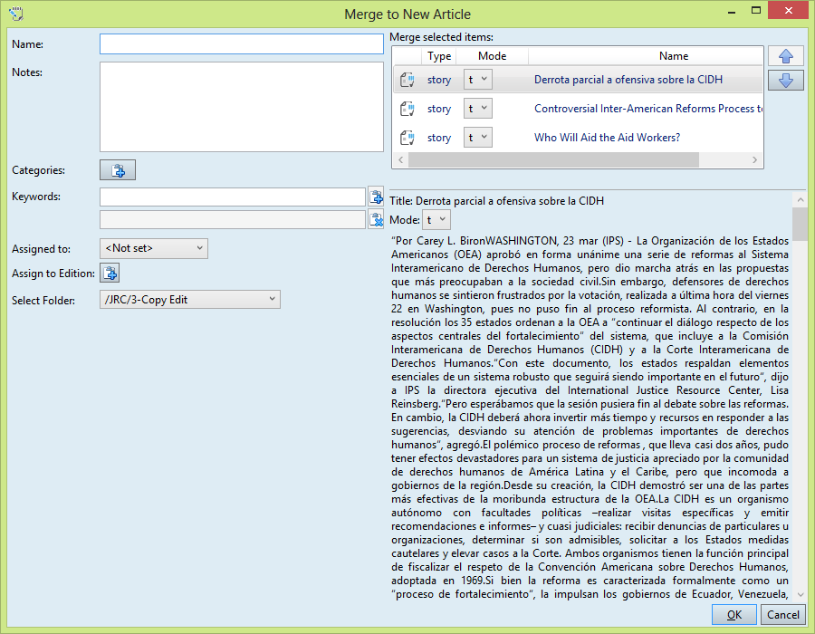The width and height of the screenshot is (815, 634).
Task: Close the Merge to New Article dialog
Action: (x=789, y=10)
